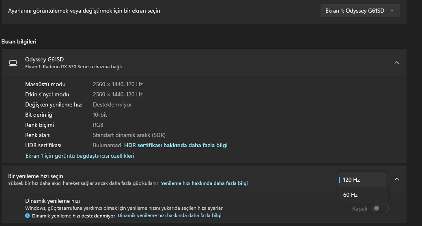Screen dimensions: 422x226
Task: Click the Masaüstü modu label
Action: pos(45,84)
